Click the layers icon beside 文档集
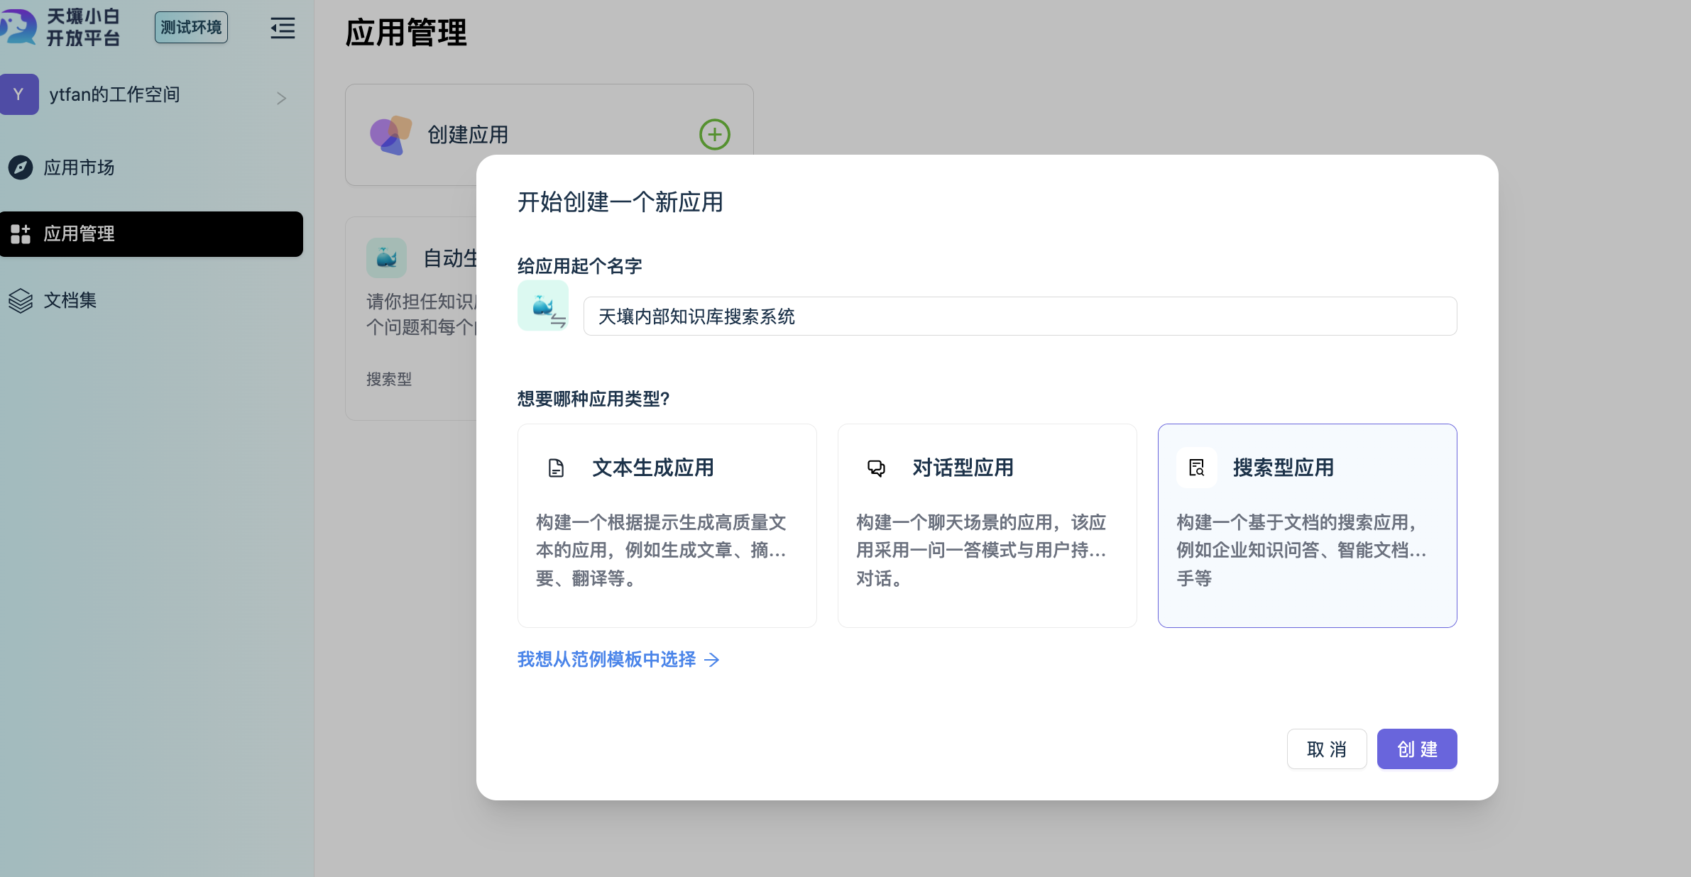Viewport: 1691px width, 877px height. click(x=21, y=301)
